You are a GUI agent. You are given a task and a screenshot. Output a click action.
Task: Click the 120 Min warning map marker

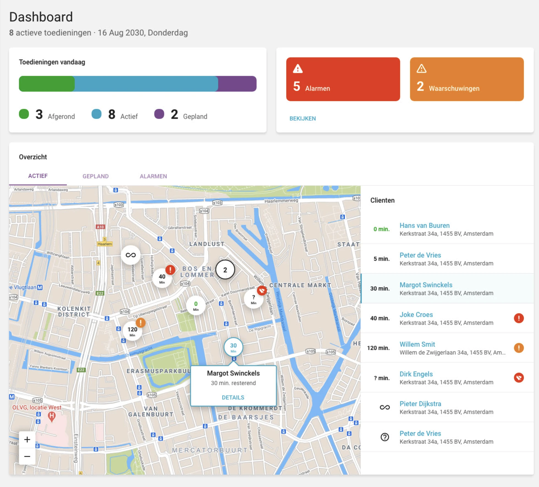pos(132,331)
